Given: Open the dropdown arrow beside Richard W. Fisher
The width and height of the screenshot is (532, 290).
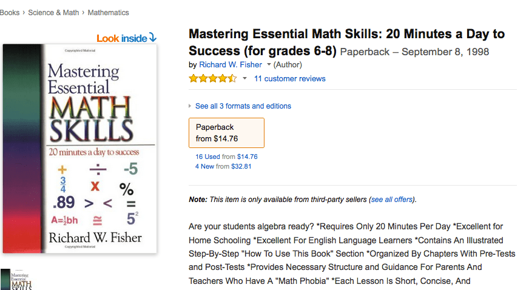Looking at the screenshot, I should pyautogui.click(x=269, y=65).
